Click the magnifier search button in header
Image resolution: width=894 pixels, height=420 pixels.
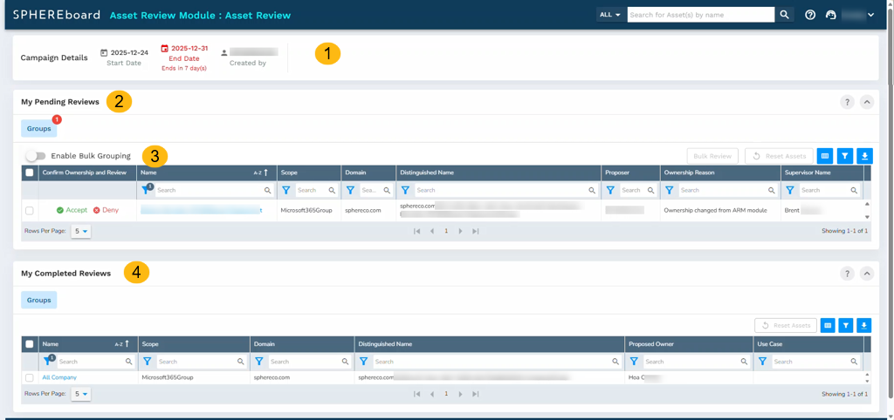[x=785, y=15]
